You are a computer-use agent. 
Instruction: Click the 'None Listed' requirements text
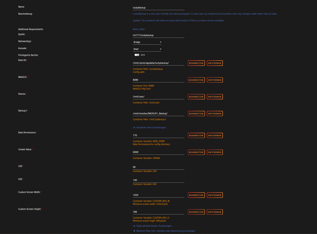(139, 29)
